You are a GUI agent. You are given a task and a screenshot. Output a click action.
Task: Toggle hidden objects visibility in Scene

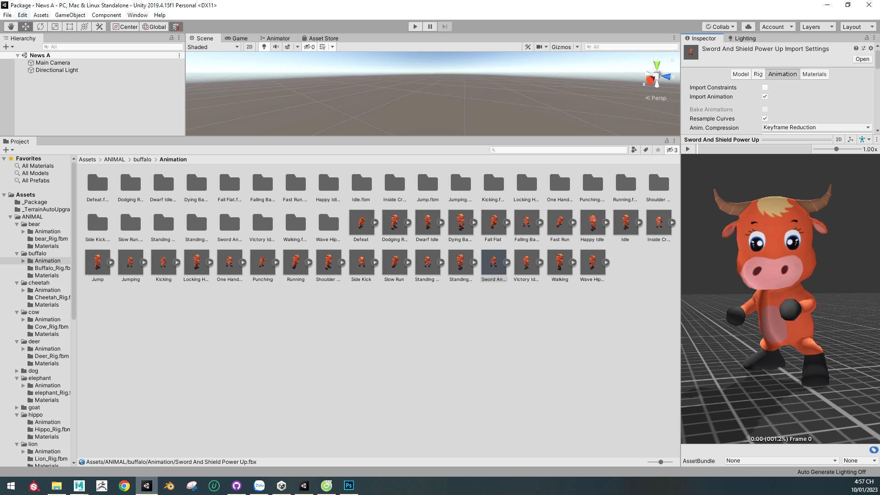[x=310, y=47]
